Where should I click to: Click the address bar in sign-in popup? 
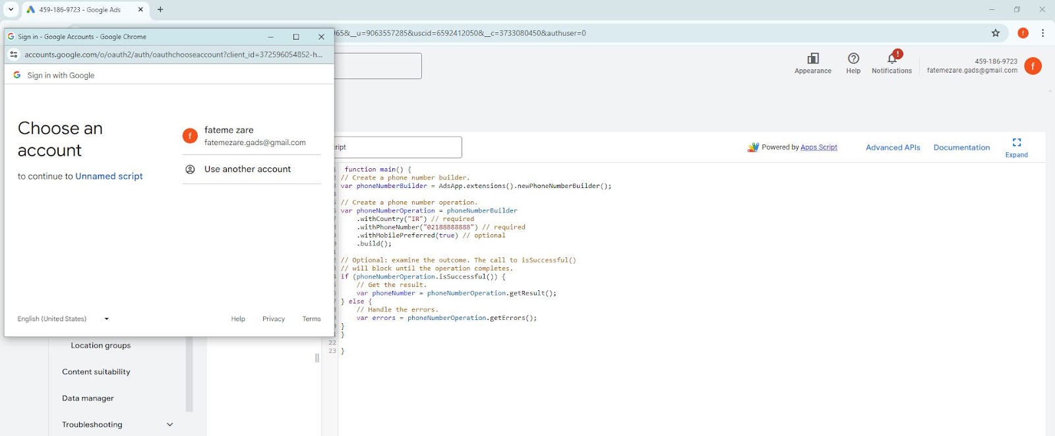(x=173, y=55)
